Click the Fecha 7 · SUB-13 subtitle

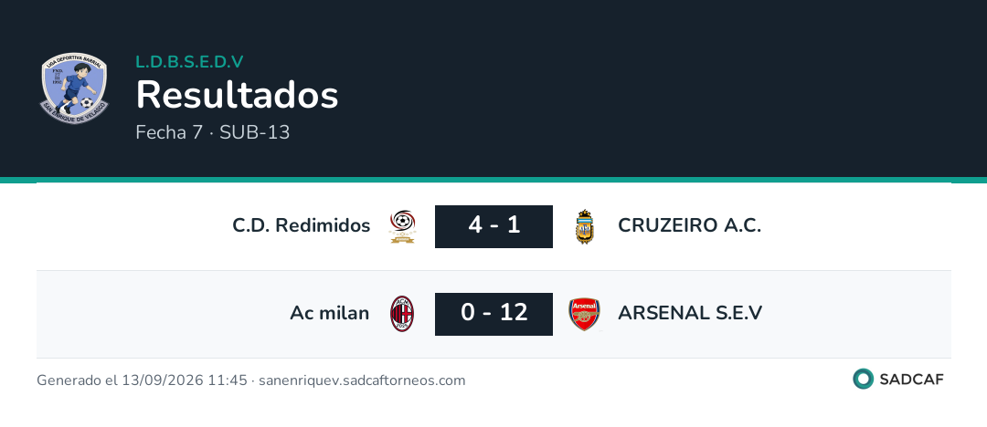pyautogui.click(x=213, y=132)
